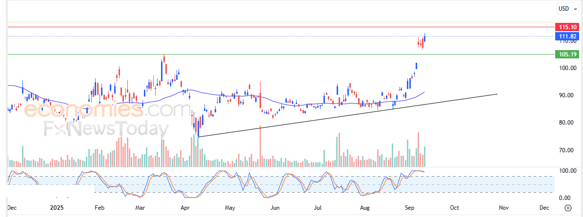This screenshot has height=217, width=583.
Task: Click the tallest red volume bar in May
Action: pyautogui.click(x=260, y=146)
